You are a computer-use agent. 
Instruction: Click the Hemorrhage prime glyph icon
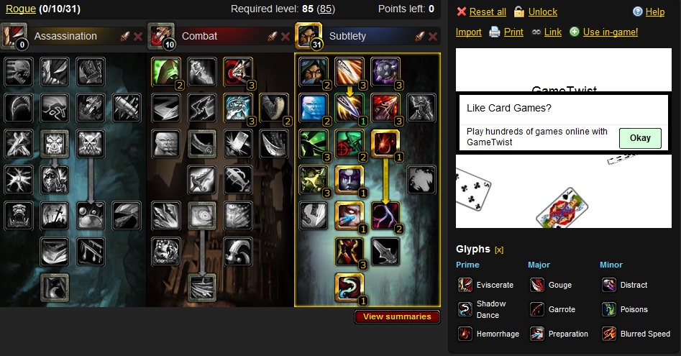(465, 334)
